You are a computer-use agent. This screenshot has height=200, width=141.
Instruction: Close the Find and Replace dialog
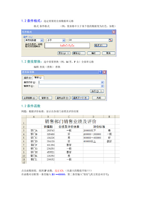pos(104,72)
